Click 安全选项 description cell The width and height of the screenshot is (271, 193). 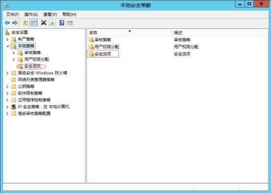tap(182, 54)
